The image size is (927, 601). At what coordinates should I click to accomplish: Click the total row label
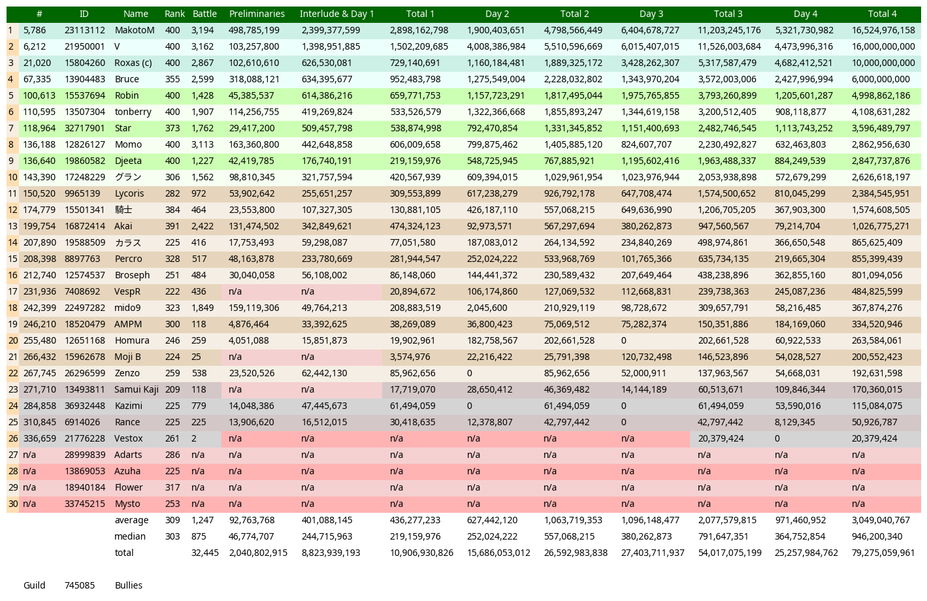point(124,553)
